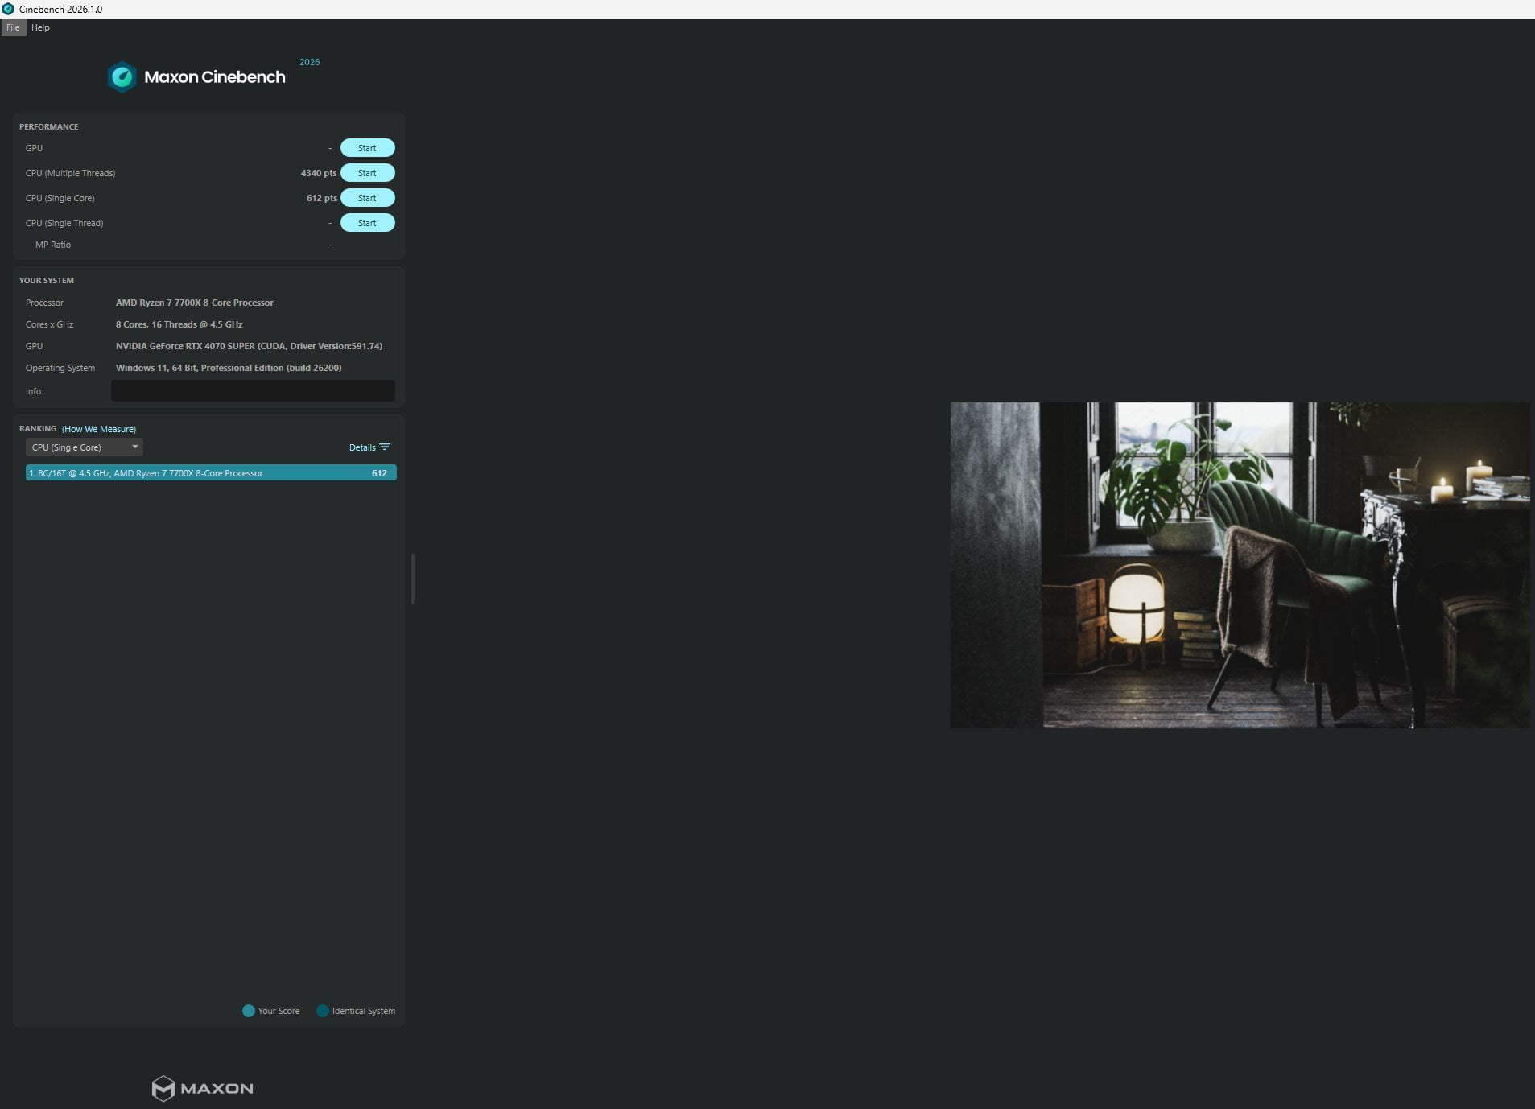The height and width of the screenshot is (1109, 1535).
Task: Start the GPU benchmark
Action: (x=367, y=148)
